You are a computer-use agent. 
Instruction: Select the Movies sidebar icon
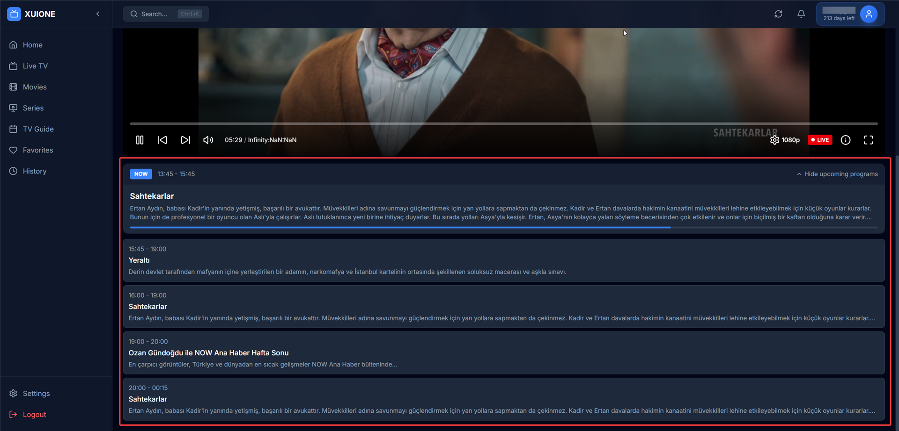click(35, 87)
